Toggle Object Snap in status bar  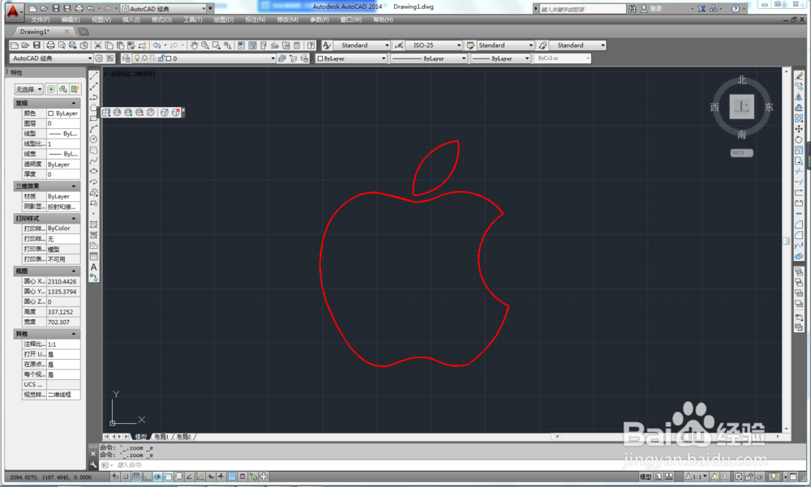tap(168, 476)
